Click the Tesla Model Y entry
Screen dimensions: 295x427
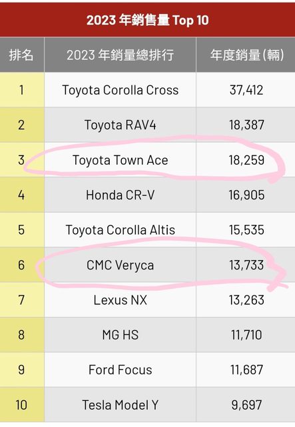(x=120, y=405)
